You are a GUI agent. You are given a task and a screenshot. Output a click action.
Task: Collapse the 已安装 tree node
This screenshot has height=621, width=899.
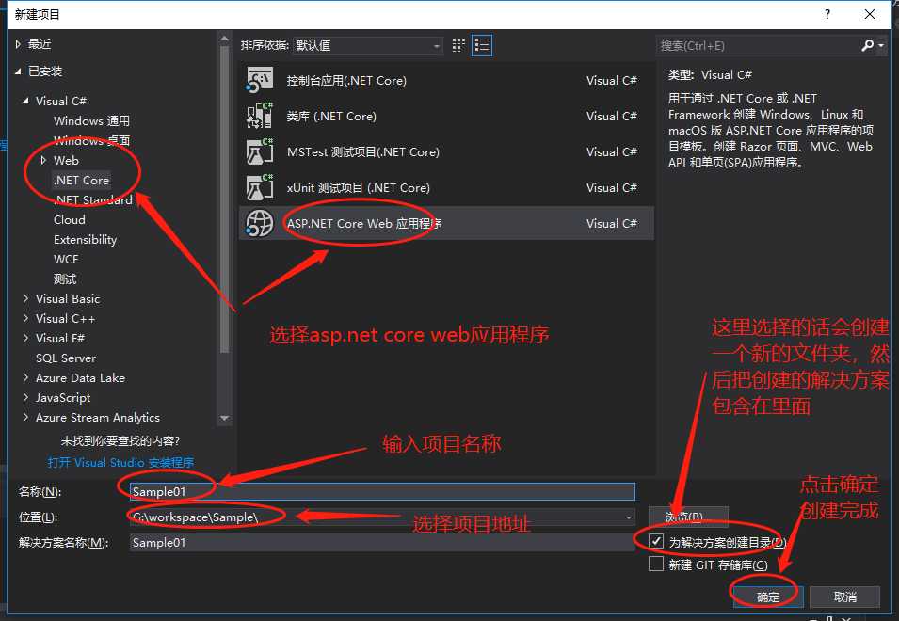[x=18, y=72]
